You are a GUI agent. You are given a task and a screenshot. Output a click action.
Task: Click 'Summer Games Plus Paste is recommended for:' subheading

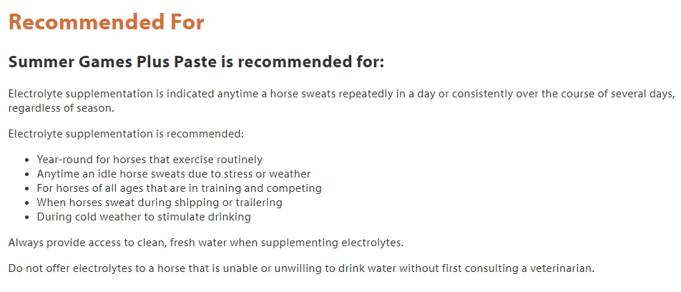click(196, 62)
